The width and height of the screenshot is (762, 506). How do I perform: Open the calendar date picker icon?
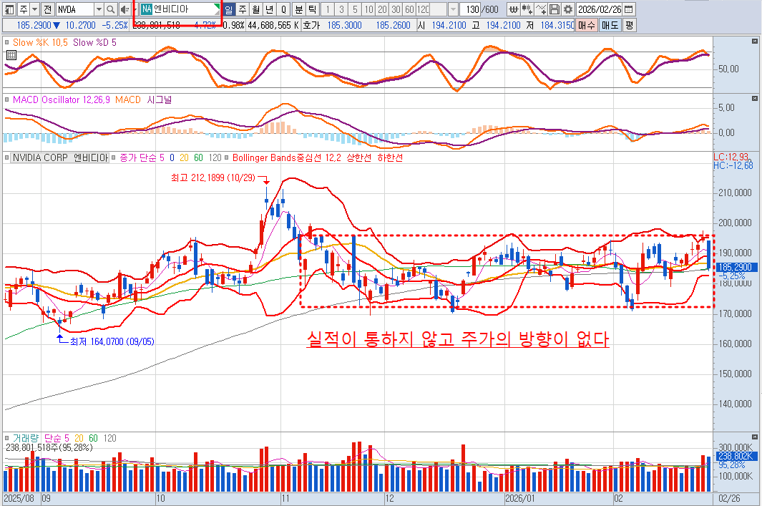[628, 9]
